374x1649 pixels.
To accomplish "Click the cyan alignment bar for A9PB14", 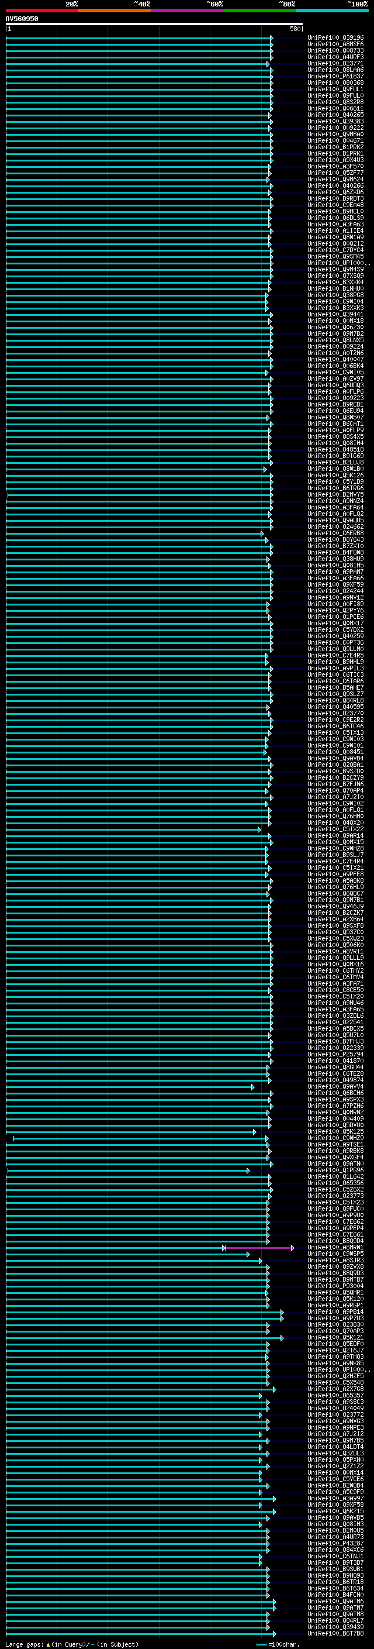I will [144, 1311].
